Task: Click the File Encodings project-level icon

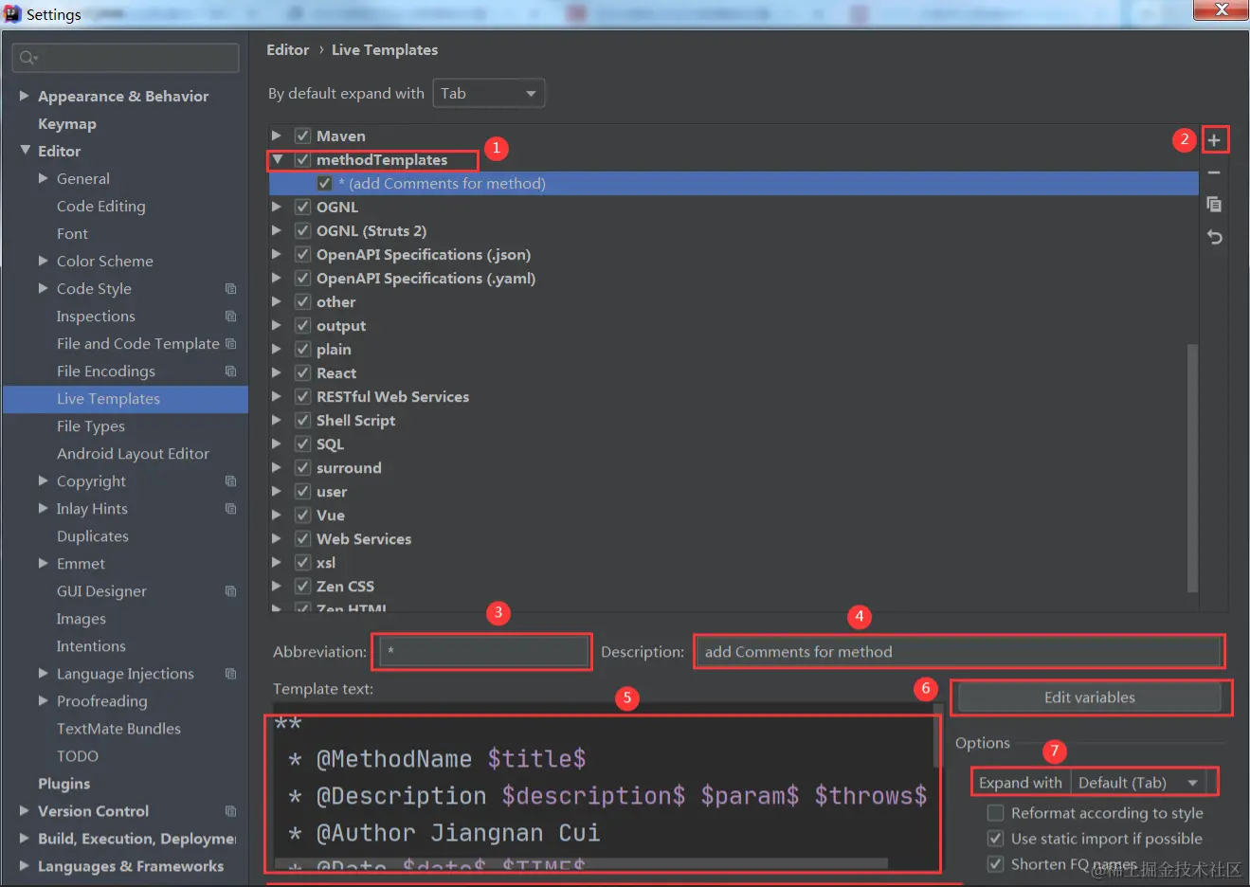Action: 230,371
